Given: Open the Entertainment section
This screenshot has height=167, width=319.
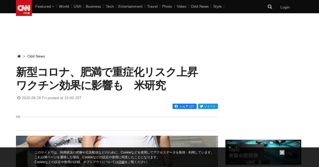Looking at the screenshot, I should click(130, 6).
